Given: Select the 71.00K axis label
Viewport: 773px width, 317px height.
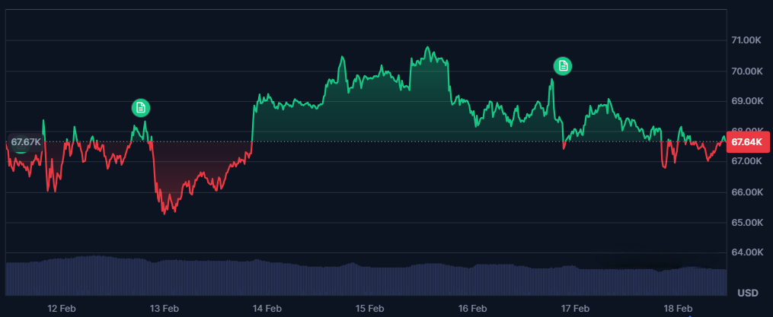Looking at the screenshot, I should click(747, 40).
